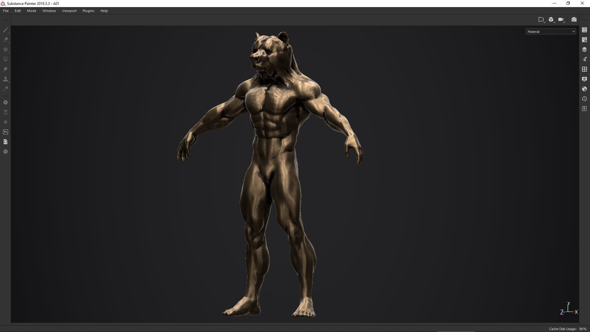Open the brush Properties panel
590x332 pixels.
(x=584, y=59)
